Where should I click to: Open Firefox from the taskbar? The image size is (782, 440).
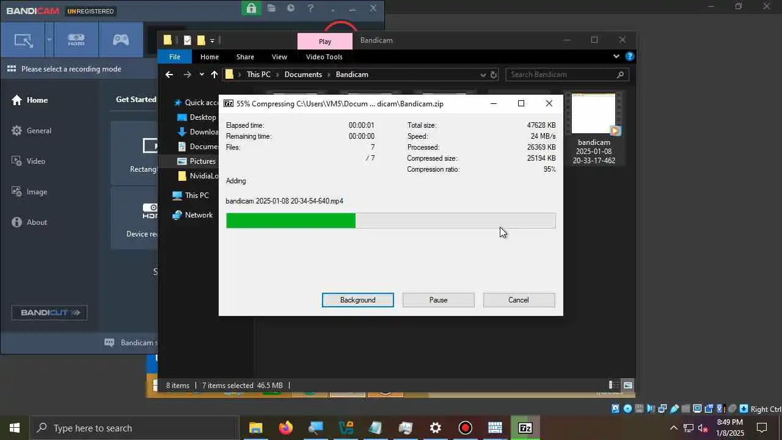tap(285, 428)
